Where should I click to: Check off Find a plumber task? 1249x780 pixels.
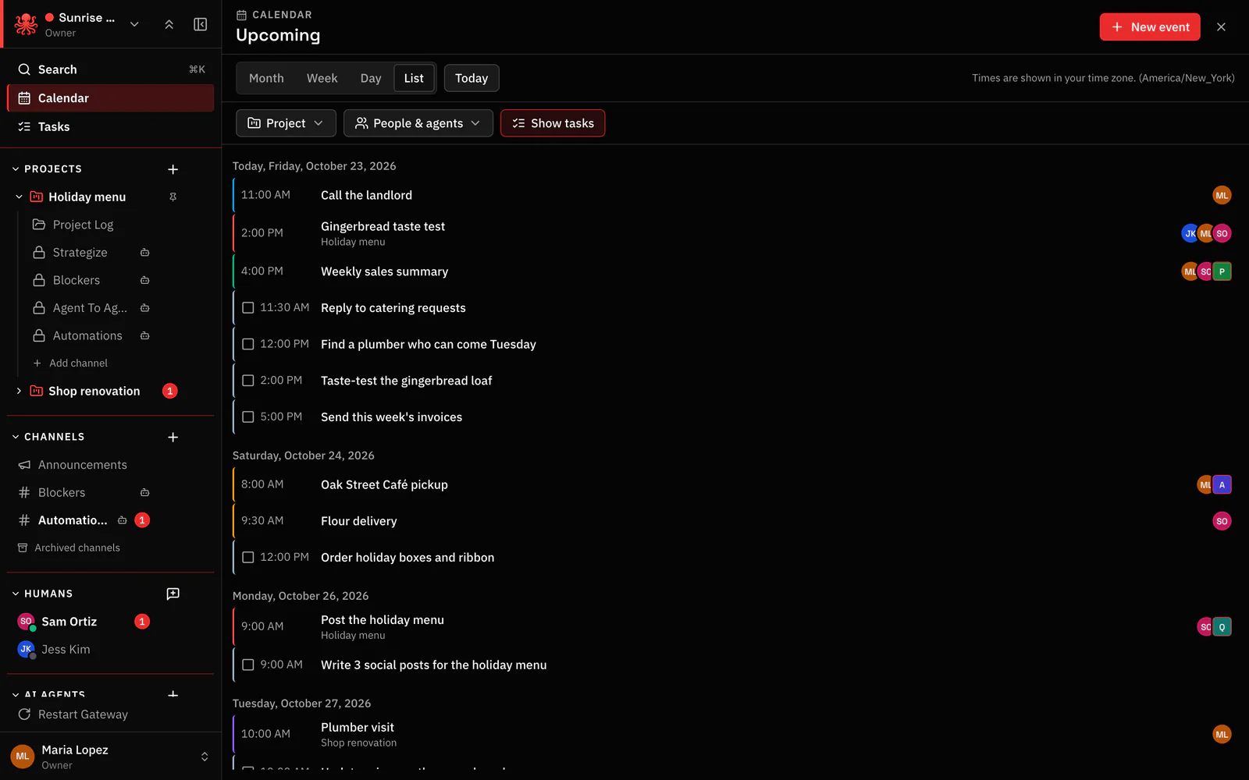tap(248, 344)
